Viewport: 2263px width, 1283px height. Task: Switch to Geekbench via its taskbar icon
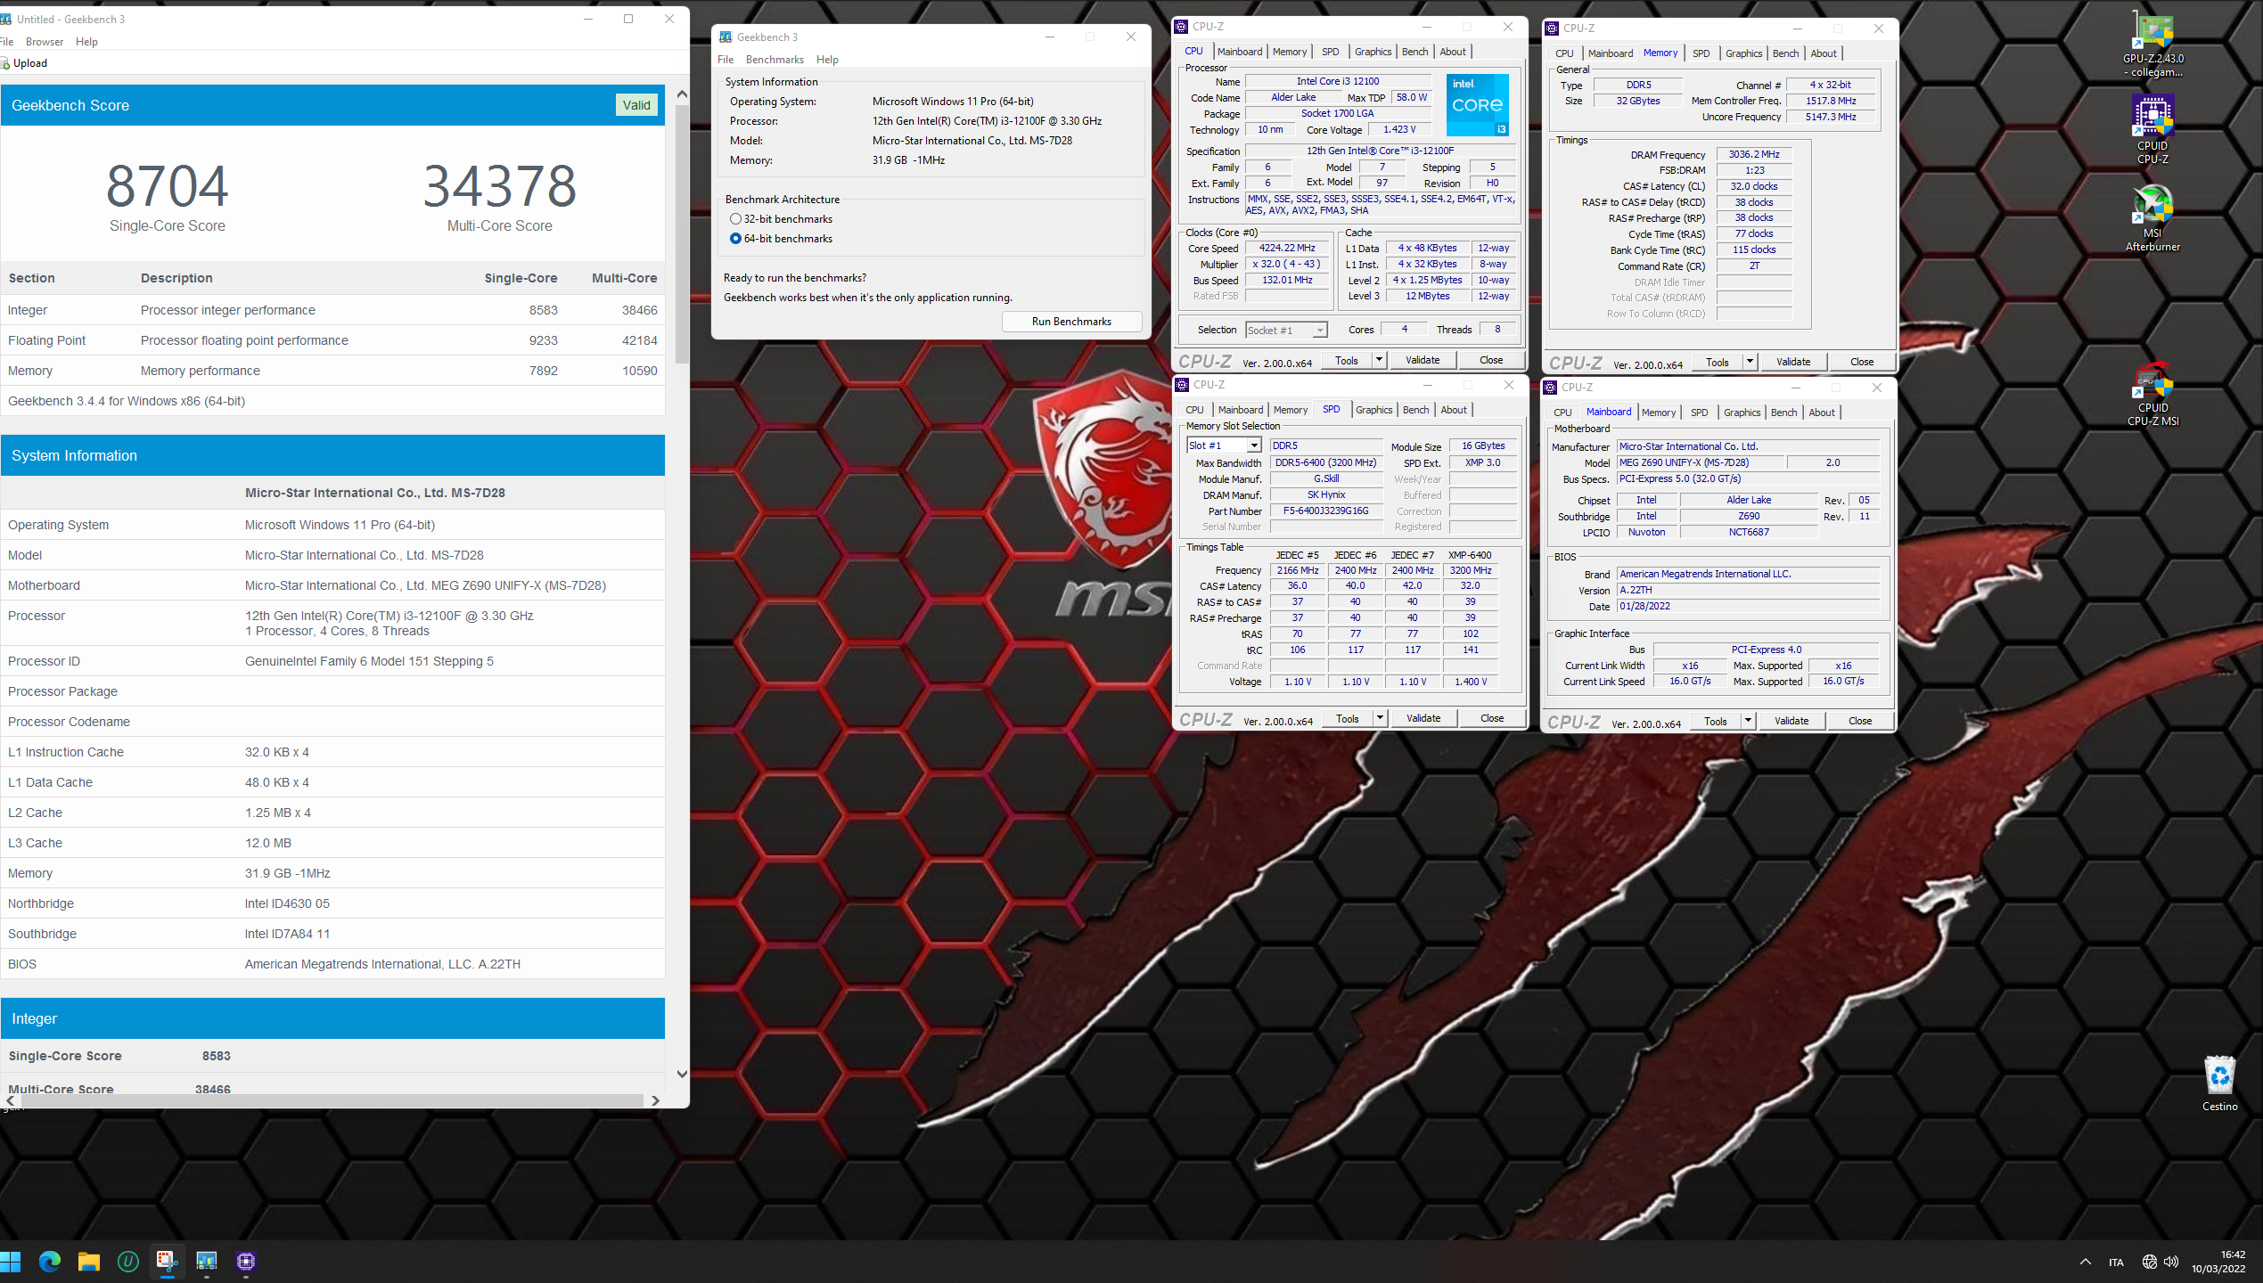(207, 1262)
